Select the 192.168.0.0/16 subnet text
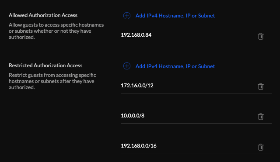 pos(139,146)
